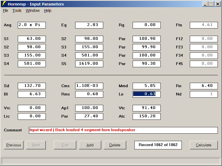Select the Atc field with 150.20
This screenshot has width=222, height=166.
(147, 116)
